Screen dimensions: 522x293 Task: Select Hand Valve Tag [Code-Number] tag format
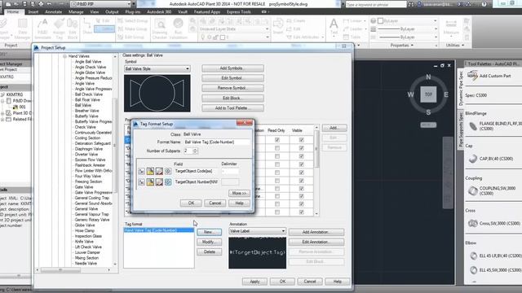[158, 230]
